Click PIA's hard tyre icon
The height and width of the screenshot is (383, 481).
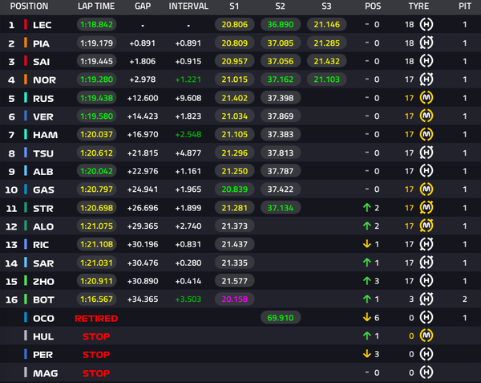pos(426,43)
